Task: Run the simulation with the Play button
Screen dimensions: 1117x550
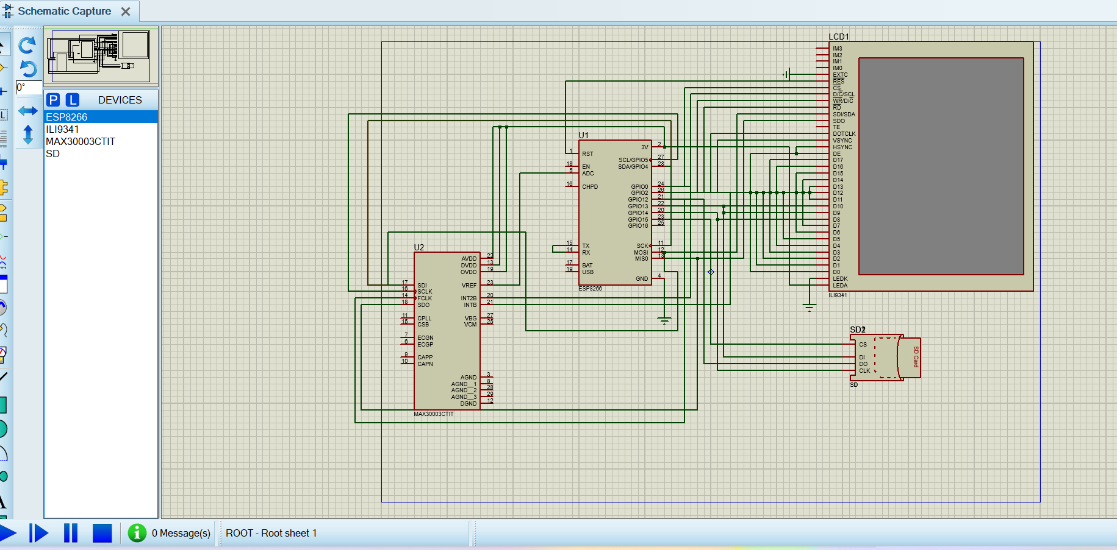Action: [x=9, y=533]
